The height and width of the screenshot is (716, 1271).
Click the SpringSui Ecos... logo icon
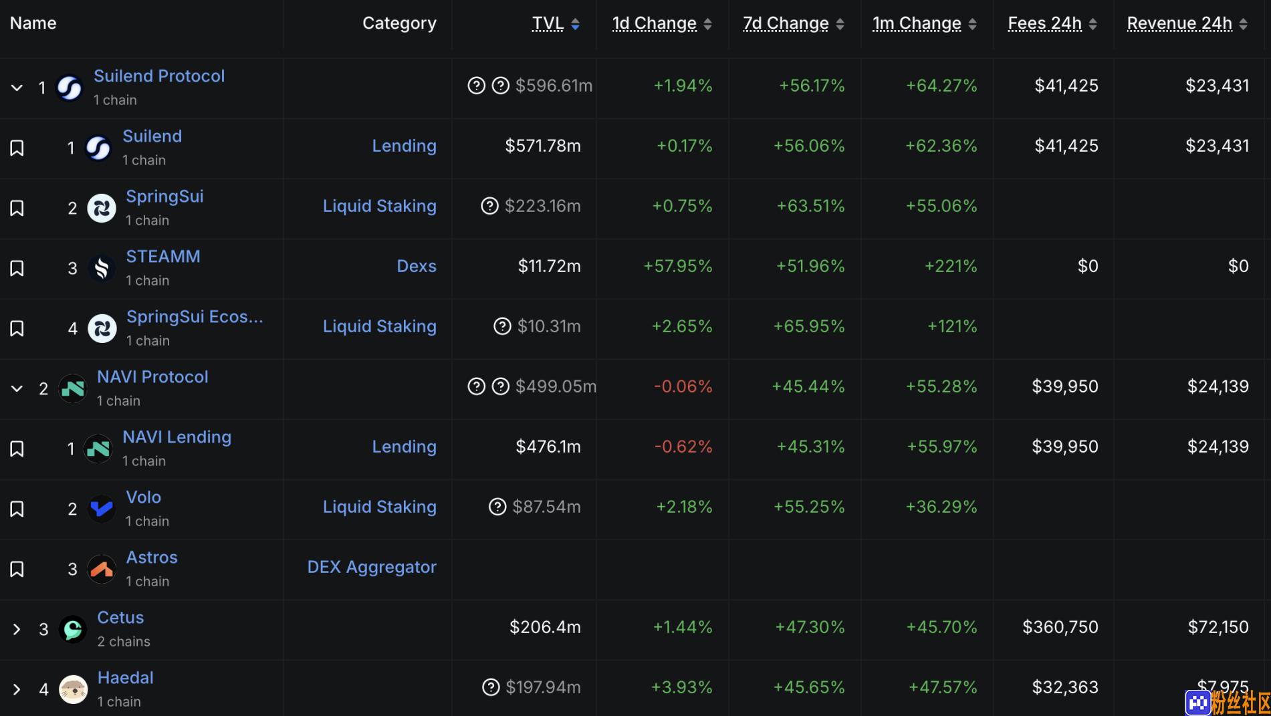(x=102, y=328)
